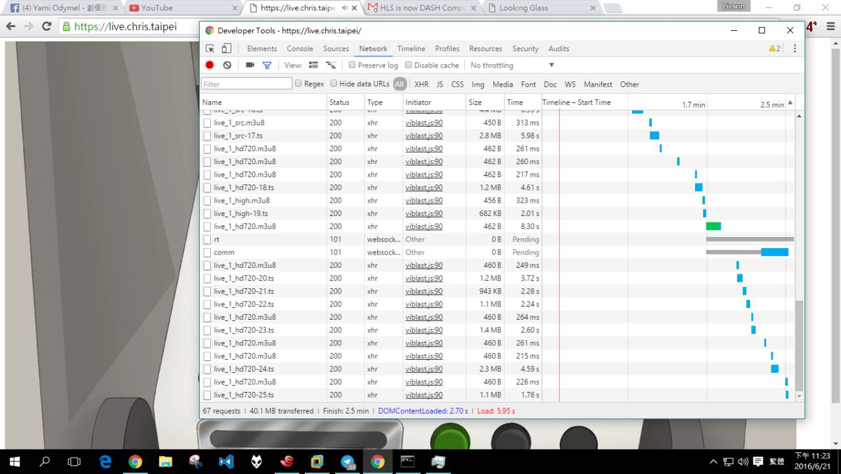The width and height of the screenshot is (841, 474).
Task: Clear the network log
Action: coord(227,65)
